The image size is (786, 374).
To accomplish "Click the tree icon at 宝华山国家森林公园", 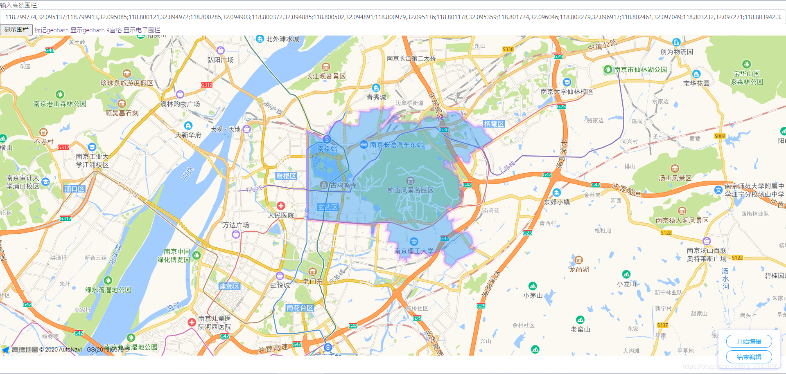I will (x=747, y=64).
